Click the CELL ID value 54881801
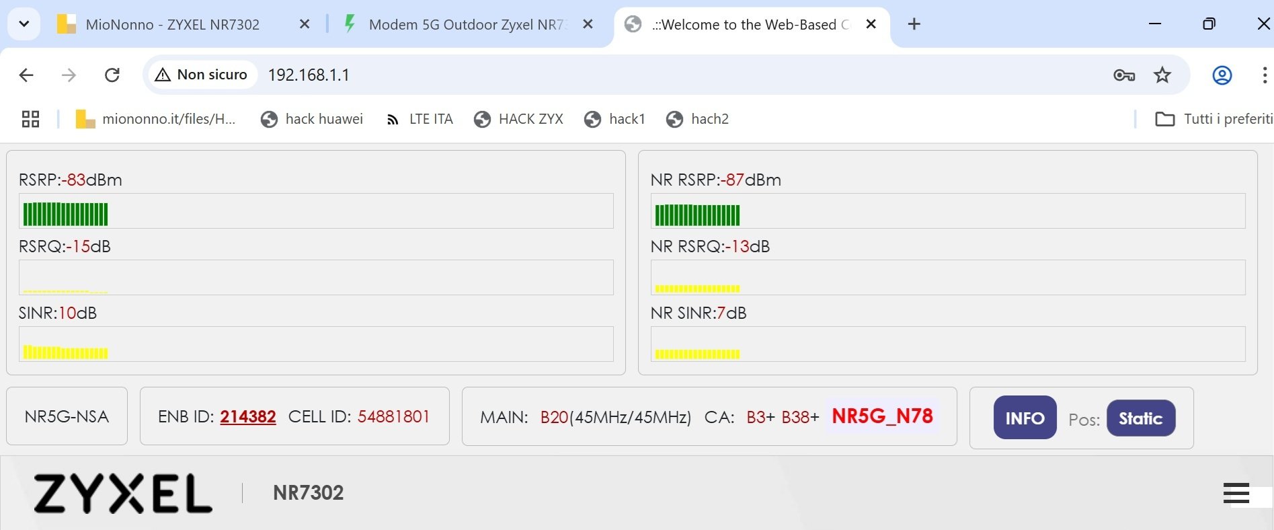This screenshot has height=530, width=1274. (x=394, y=417)
